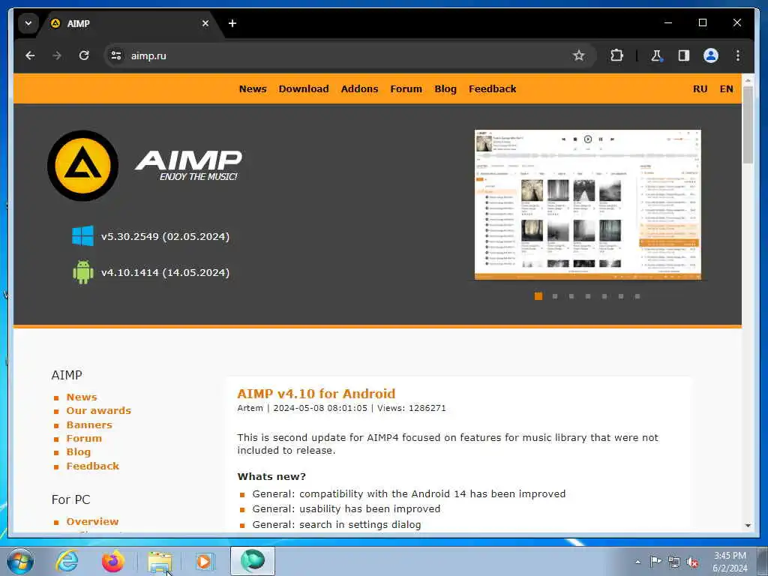Click the AIMP player screenshot preview
The width and height of the screenshot is (768, 576).
588,205
